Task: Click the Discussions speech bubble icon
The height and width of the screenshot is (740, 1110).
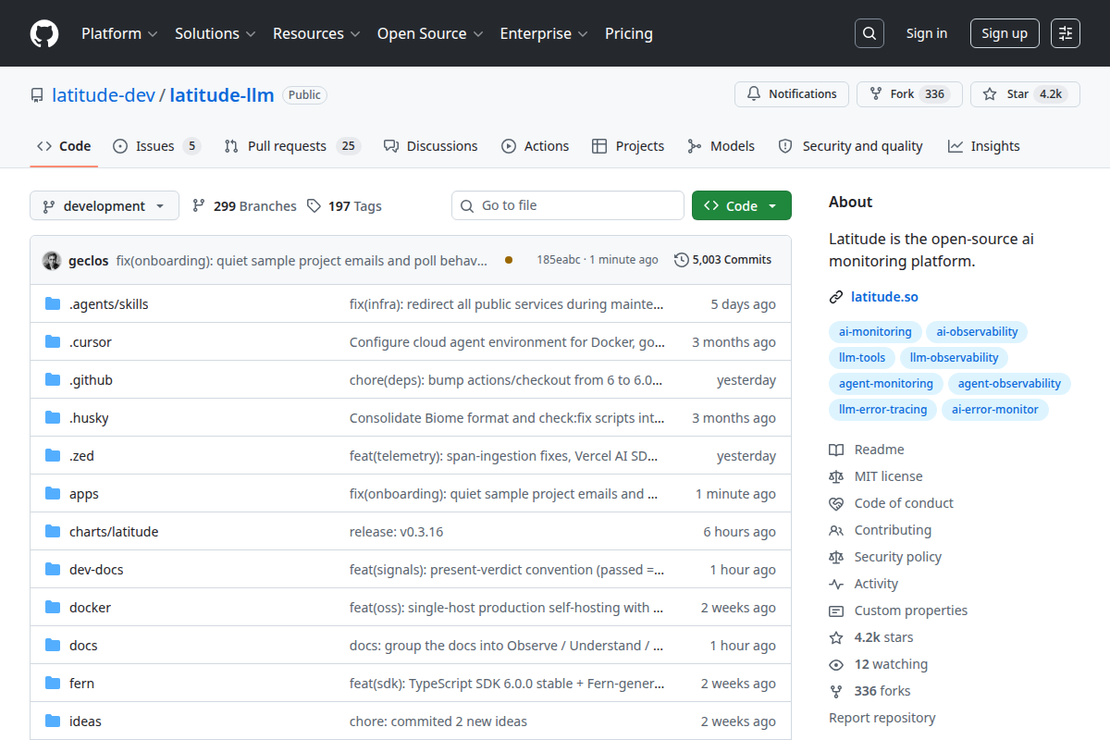Action: click(x=390, y=146)
